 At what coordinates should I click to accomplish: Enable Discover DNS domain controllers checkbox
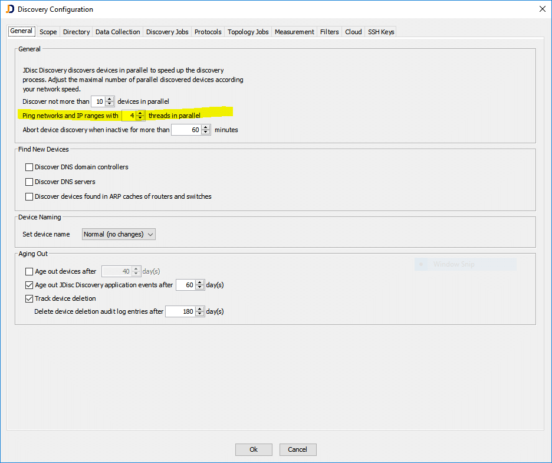point(29,168)
